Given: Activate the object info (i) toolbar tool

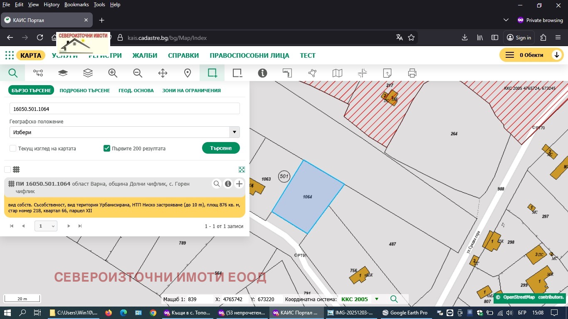Looking at the screenshot, I should tap(262, 73).
